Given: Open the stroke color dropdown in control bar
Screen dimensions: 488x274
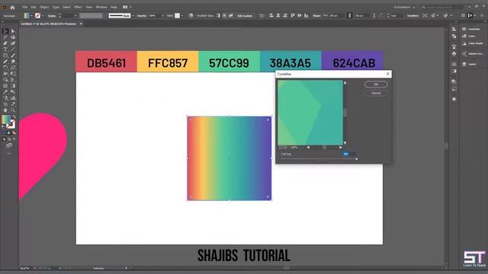Looking at the screenshot, I should pos(43,15).
